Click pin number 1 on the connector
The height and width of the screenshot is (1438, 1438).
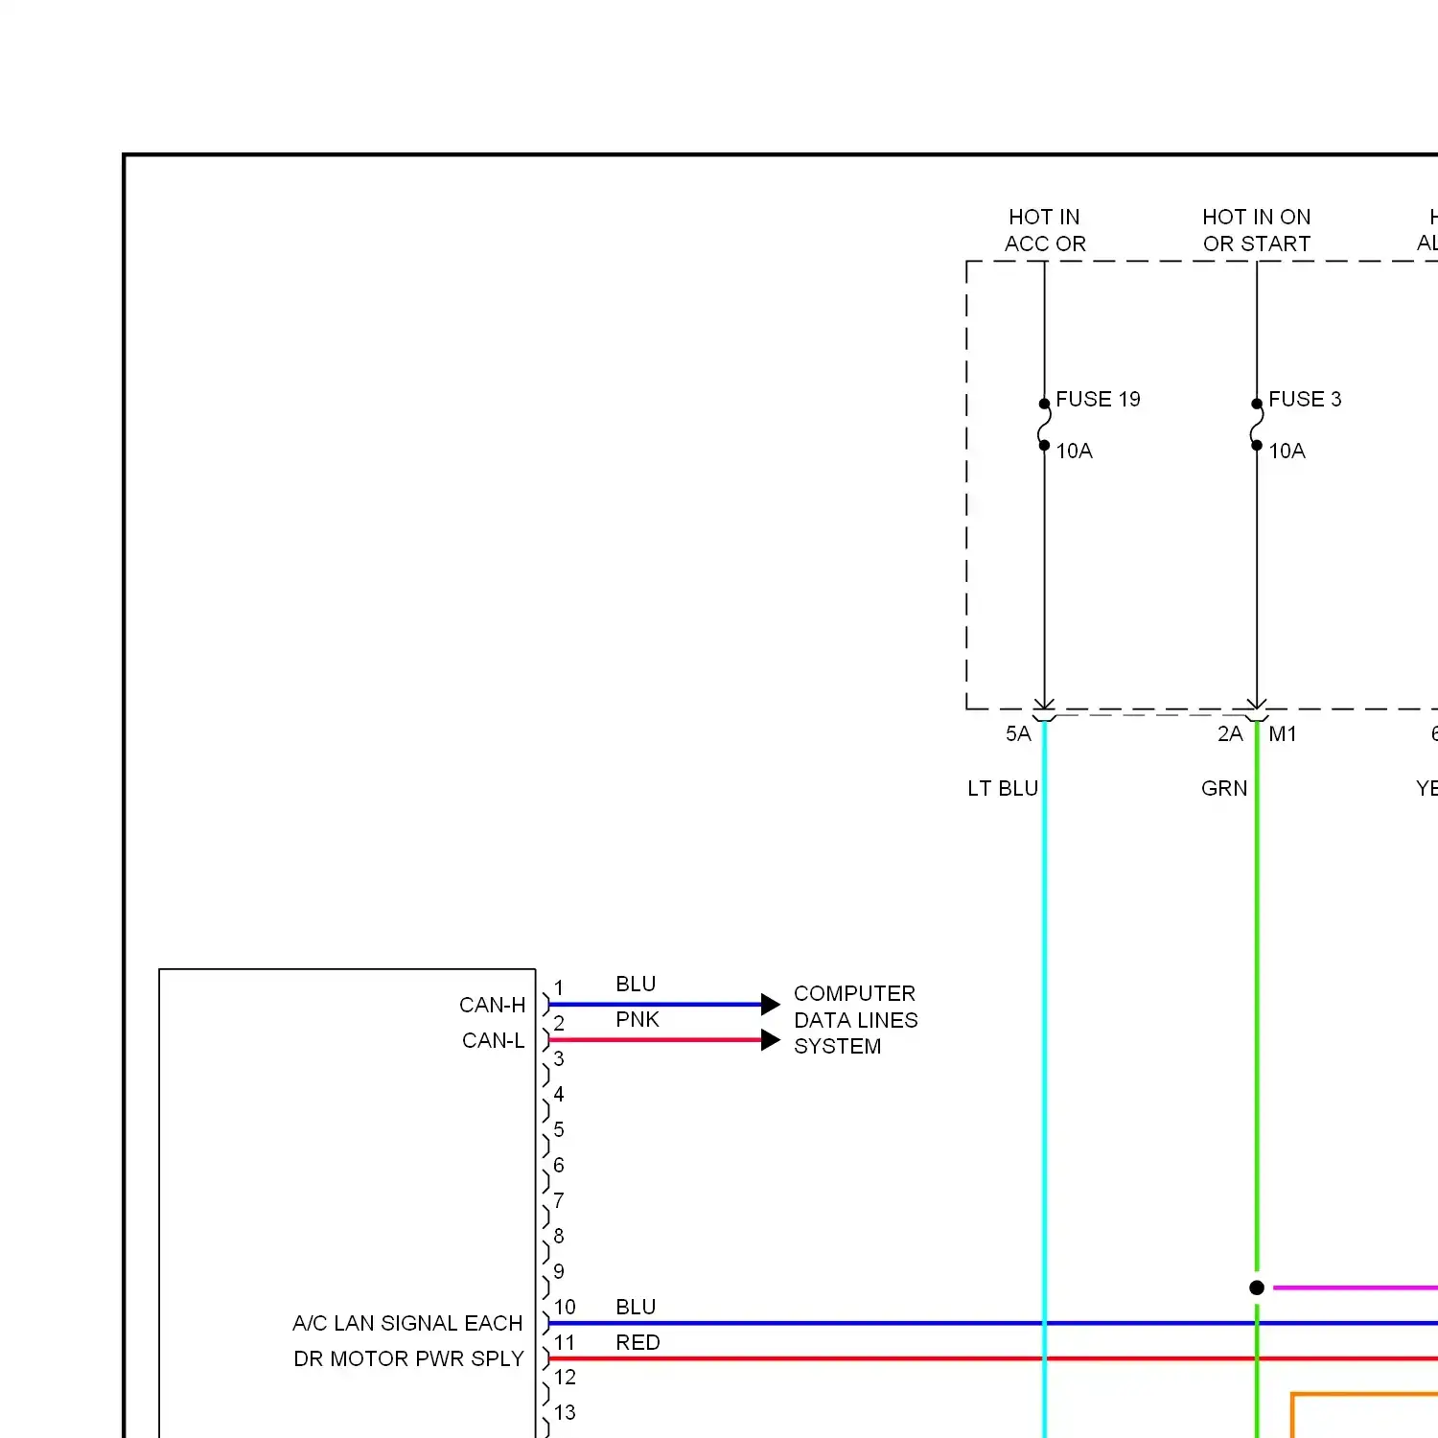(559, 987)
